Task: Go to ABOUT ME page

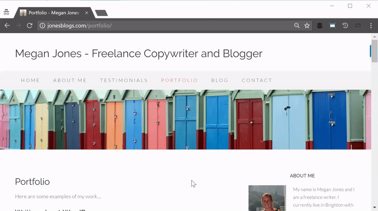Action: (69, 80)
